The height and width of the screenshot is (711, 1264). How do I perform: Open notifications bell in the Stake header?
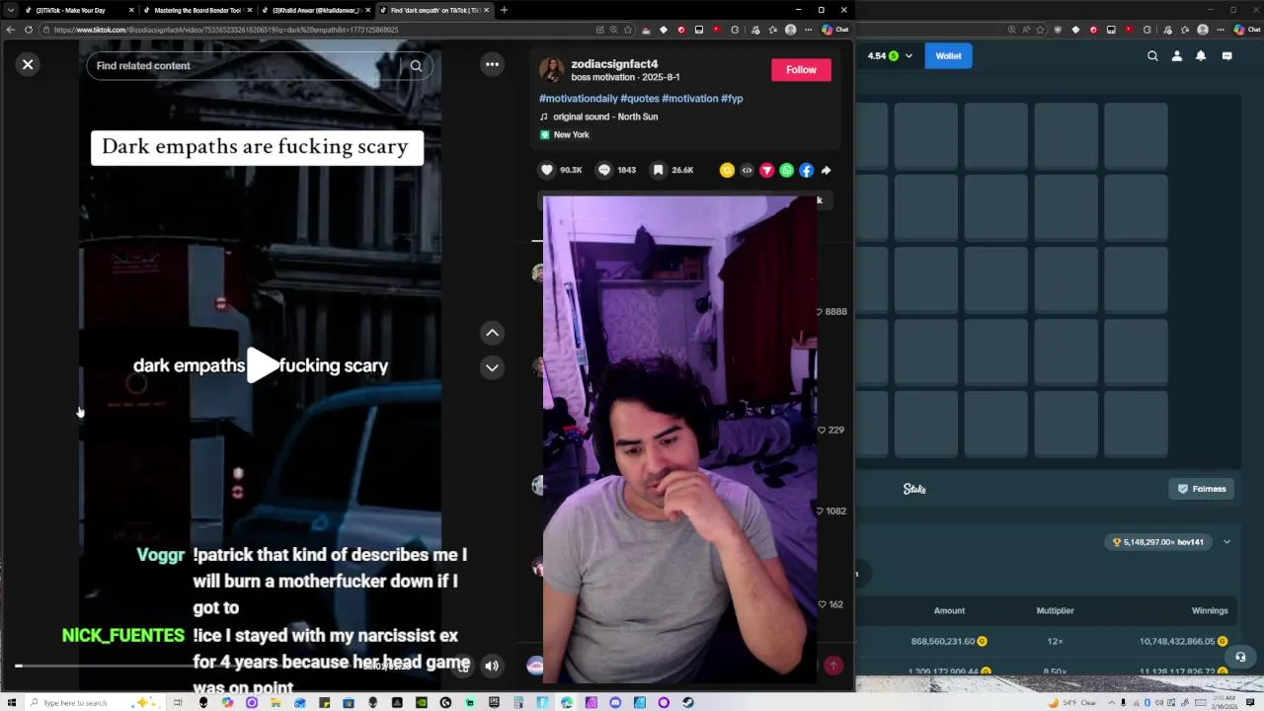pyautogui.click(x=1201, y=56)
